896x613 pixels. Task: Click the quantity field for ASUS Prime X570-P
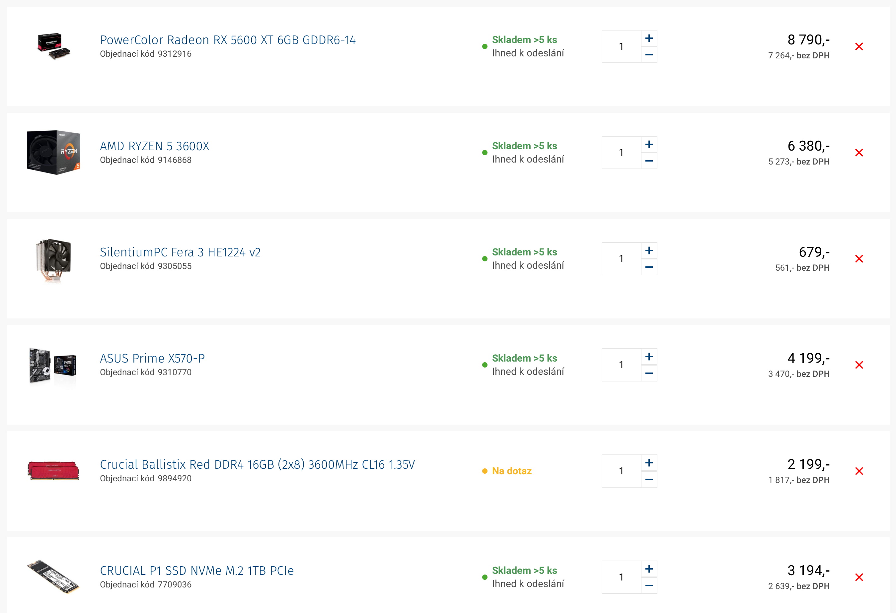coord(621,365)
